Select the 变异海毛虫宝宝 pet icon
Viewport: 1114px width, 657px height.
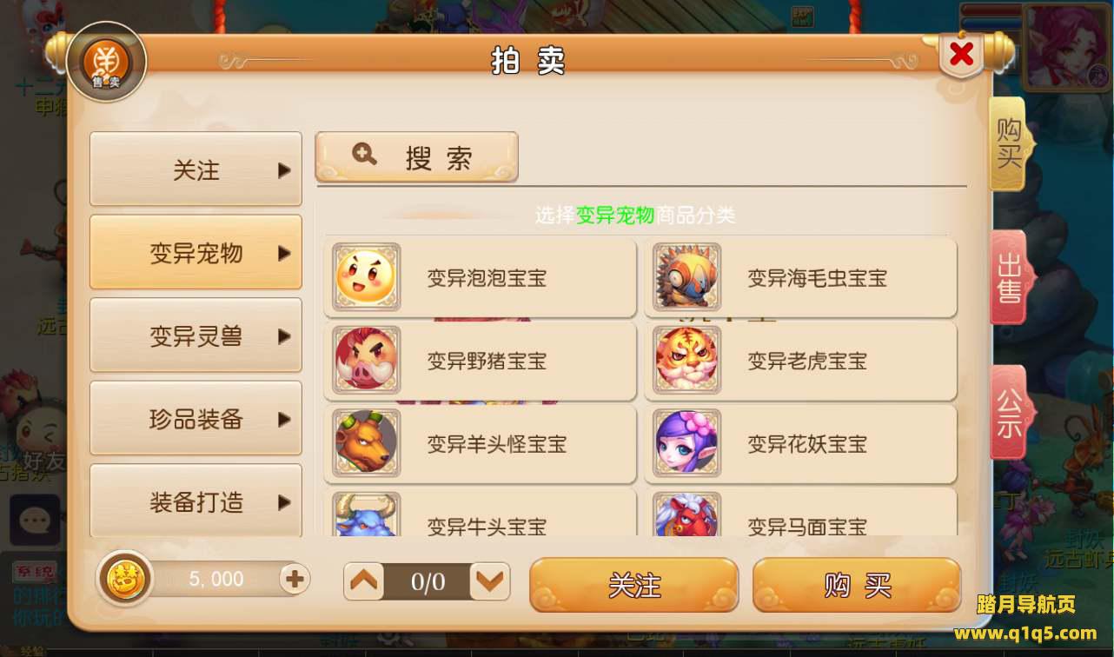click(x=687, y=277)
